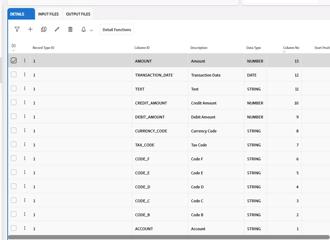
Task: Open row menu for DEBIT_AMOUNT
Action: click(x=24, y=116)
